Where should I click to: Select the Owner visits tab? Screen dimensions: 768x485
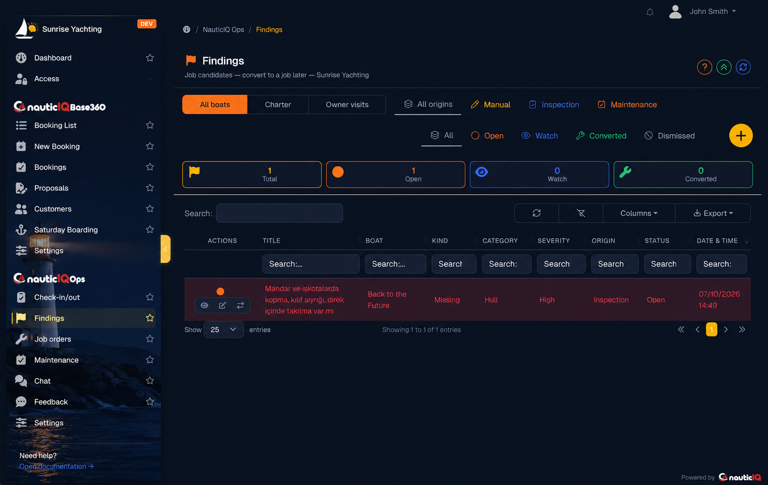(347, 105)
